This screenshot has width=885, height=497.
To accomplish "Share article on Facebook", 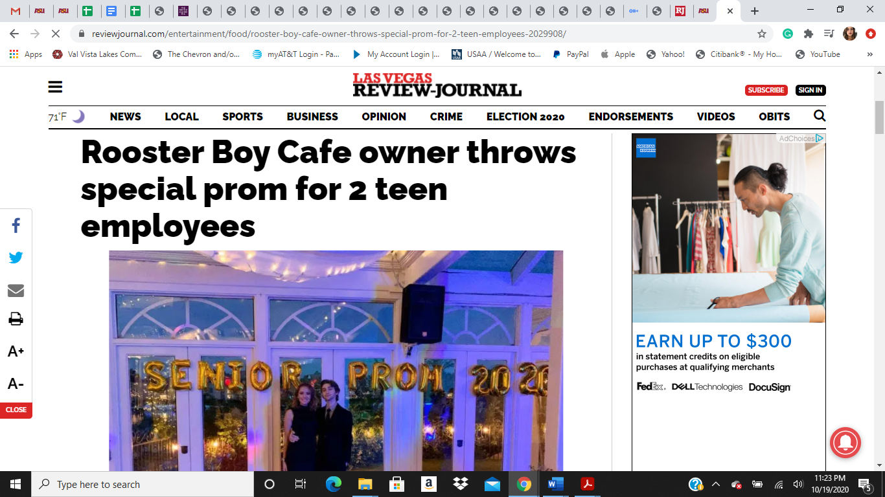I will coord(16,226).
